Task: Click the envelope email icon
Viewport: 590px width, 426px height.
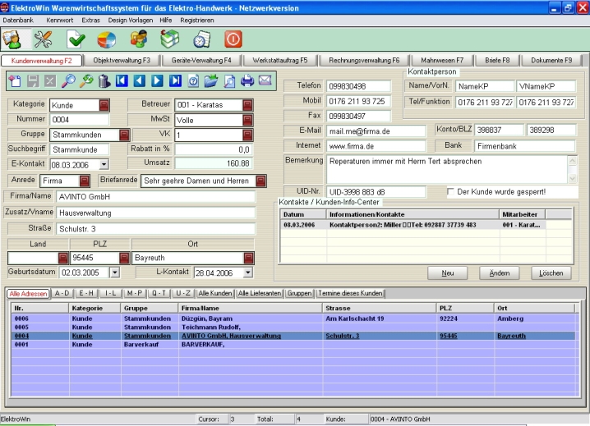Action: (x=265, y=80)
